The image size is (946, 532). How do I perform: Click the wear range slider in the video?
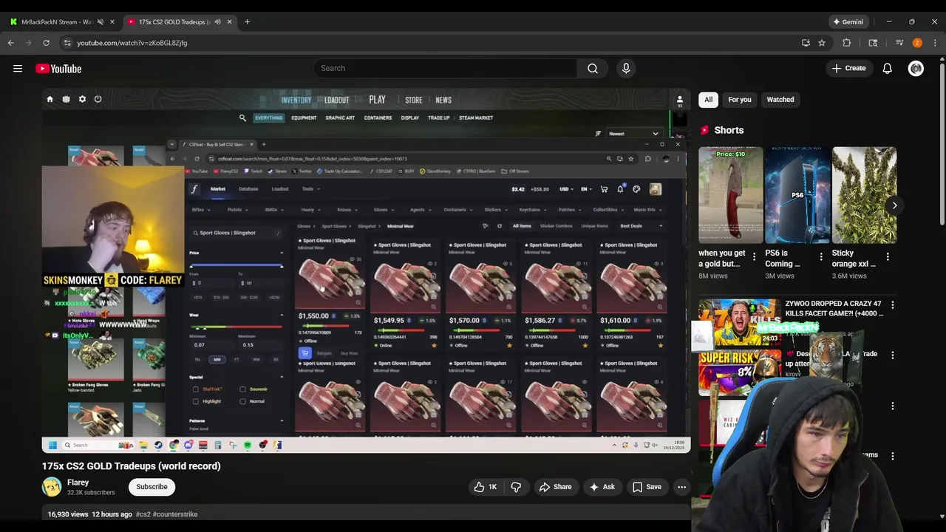point(236,327)
